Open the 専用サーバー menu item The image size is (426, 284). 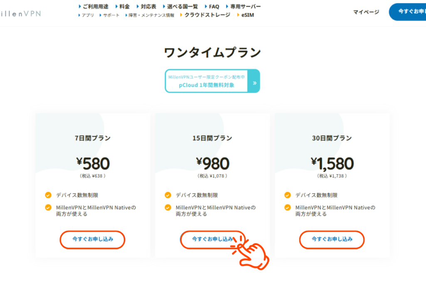[245, 7]
